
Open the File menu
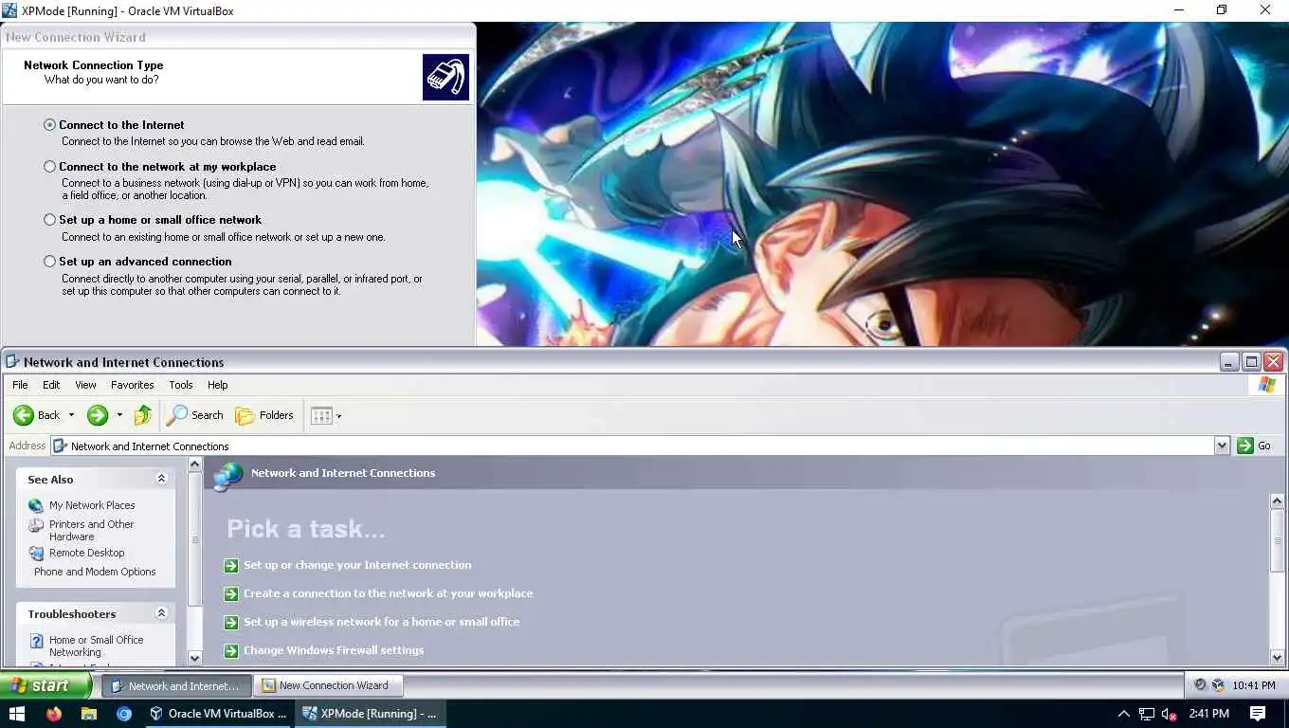pyautogui.click(x=20, y=385)
